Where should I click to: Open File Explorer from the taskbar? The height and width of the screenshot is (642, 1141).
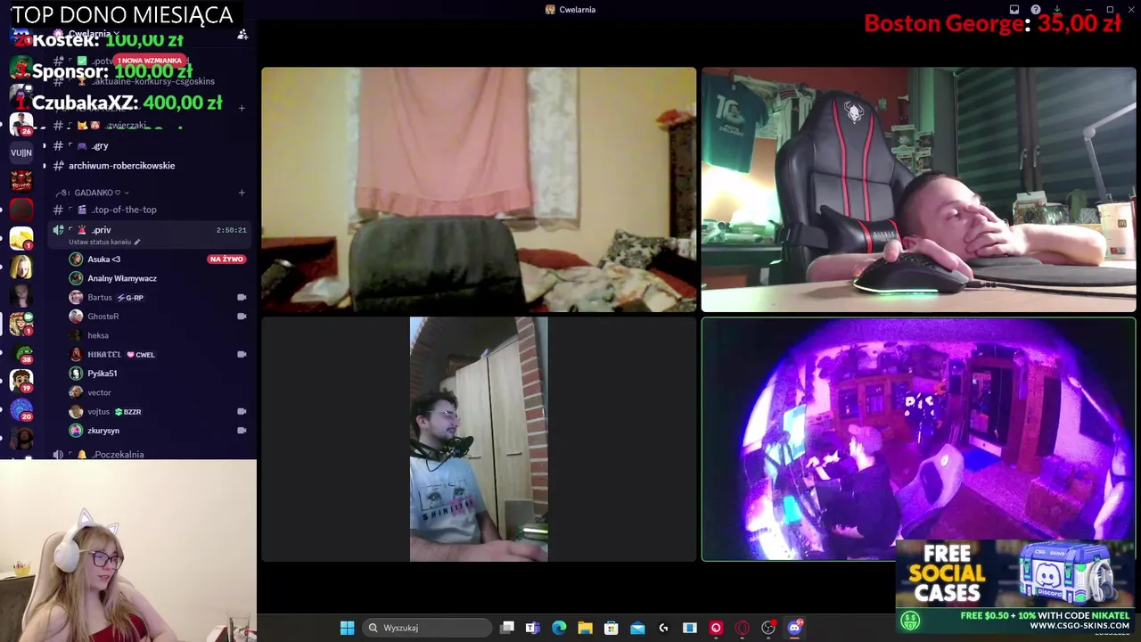tap(585, 628)
